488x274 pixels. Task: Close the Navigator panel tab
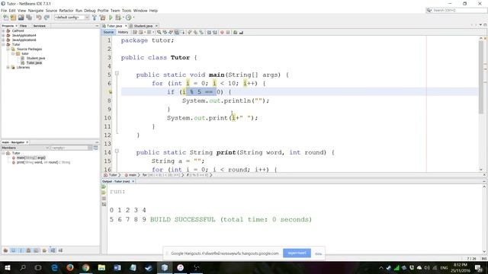point(27,142)
